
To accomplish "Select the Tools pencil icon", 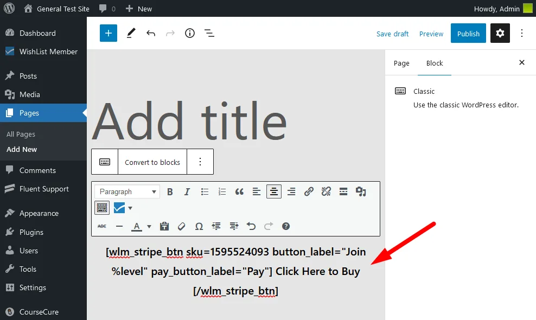I will click(131, 33).
